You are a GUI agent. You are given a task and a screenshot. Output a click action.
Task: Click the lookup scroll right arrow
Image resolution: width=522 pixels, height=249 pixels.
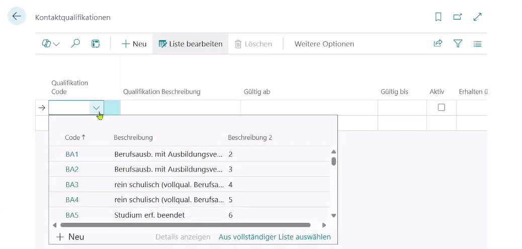[x=324, y=225]
